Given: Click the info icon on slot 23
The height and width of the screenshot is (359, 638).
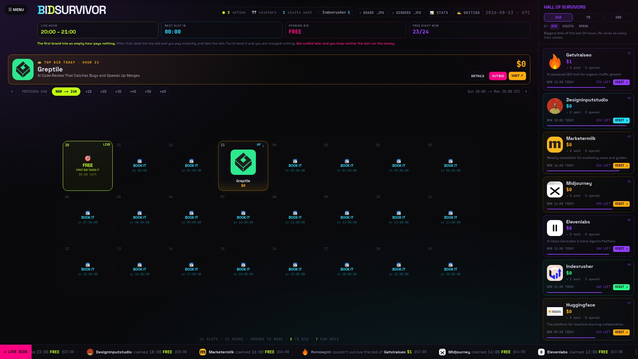Looking at the screenshot, I should [263, 146].
